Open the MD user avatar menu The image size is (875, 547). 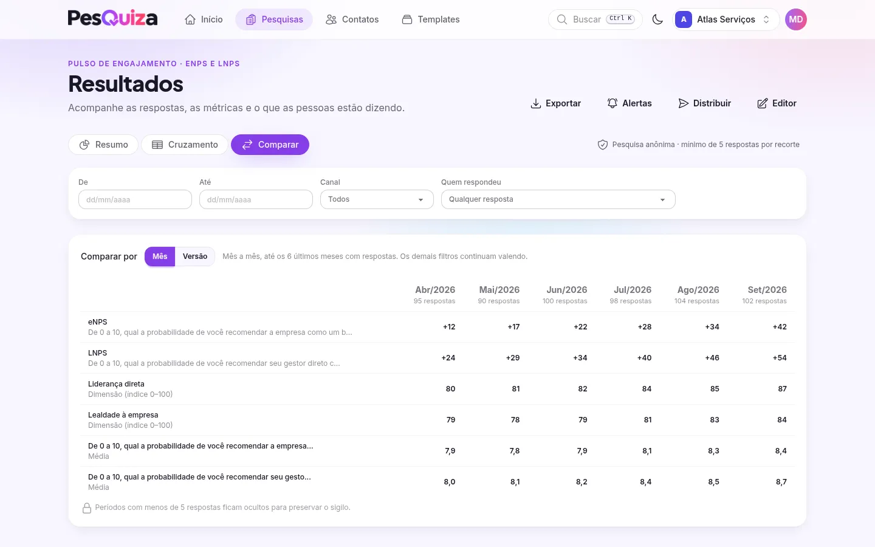[x=796, y=19]
